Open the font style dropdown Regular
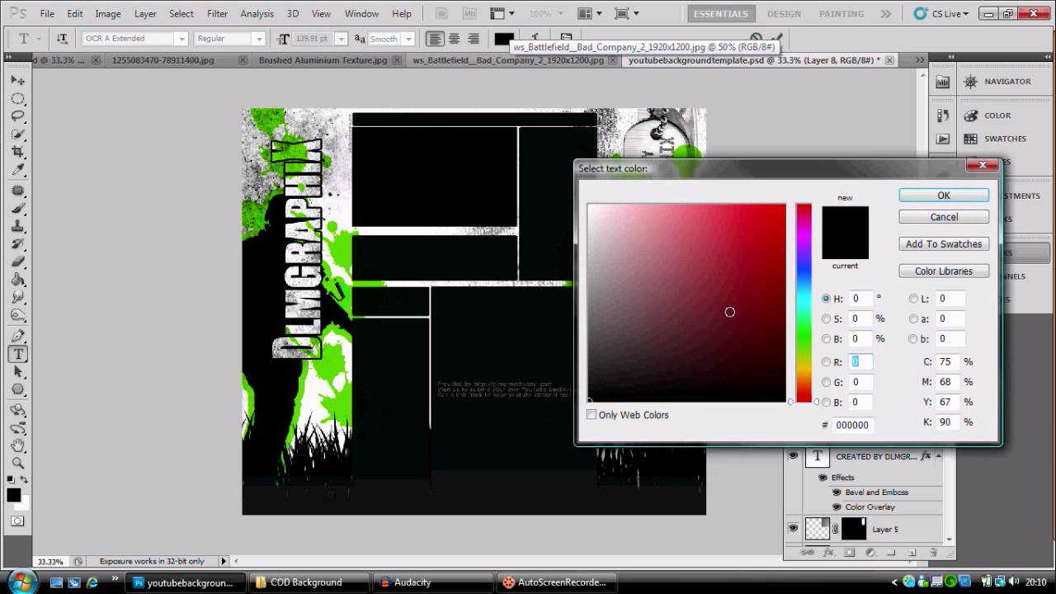This screenshot has width=1056, height=594. click(258, 39)
